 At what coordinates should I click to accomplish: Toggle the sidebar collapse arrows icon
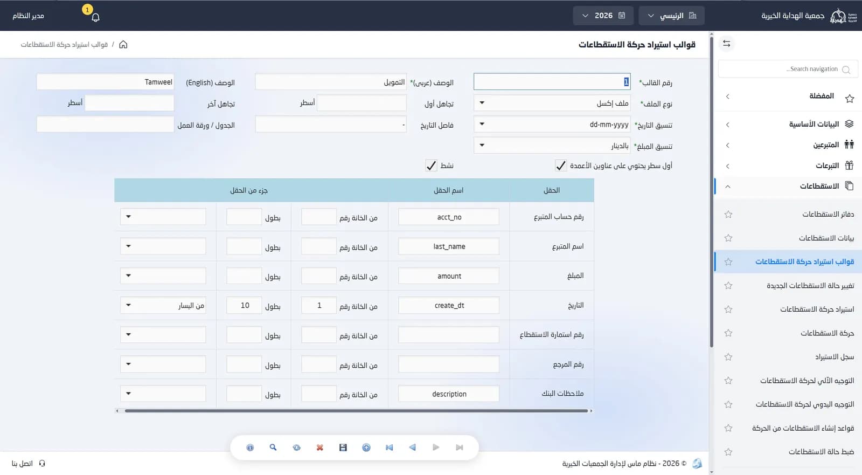click(726, 44)
